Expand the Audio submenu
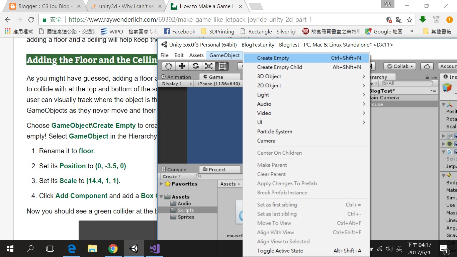This screenshot has width=457, height=257. point(306,104)
